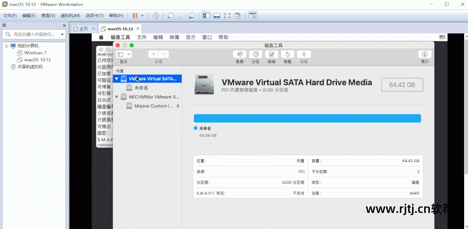Screen dimensions: 468x229
Task: Click the library search input field
Action: point(33,34)
